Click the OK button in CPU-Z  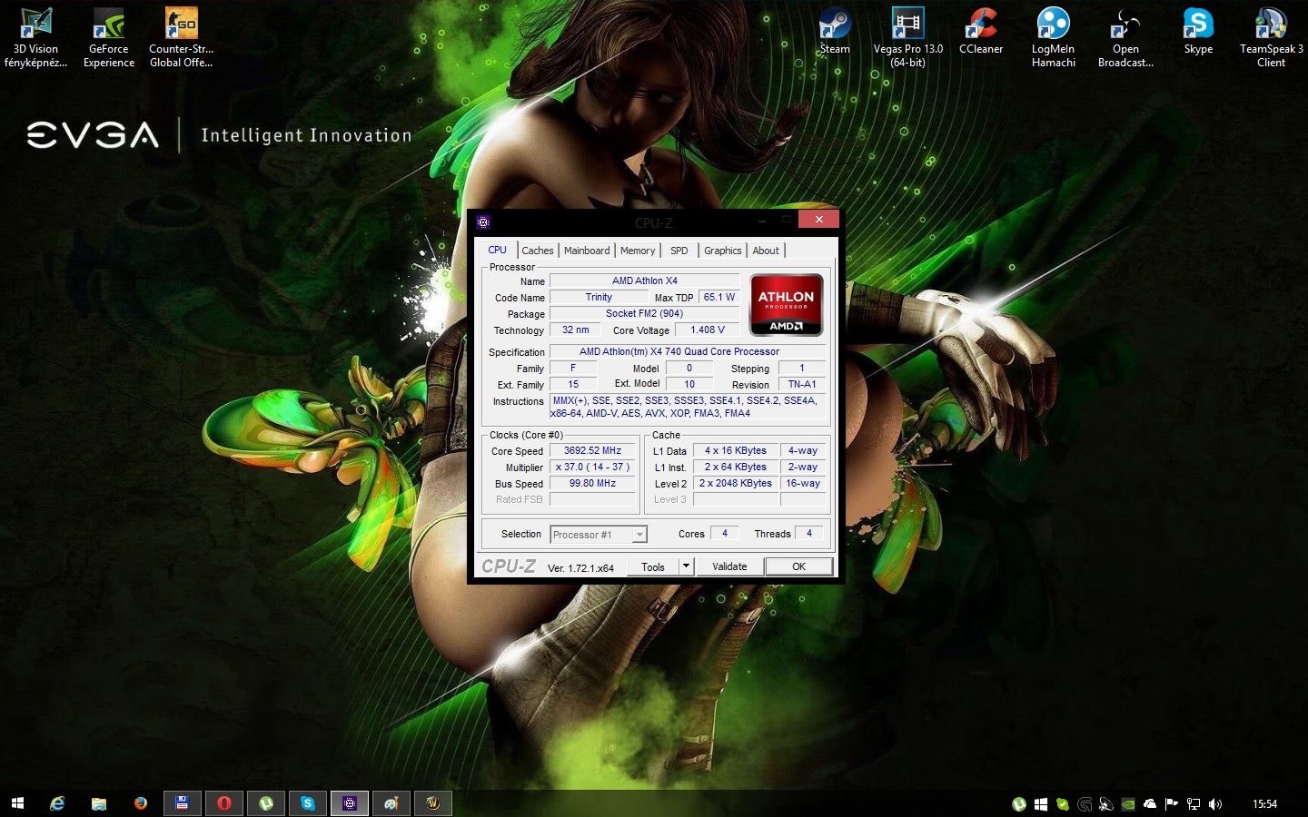pyautogui.click(x=798, y=566)
